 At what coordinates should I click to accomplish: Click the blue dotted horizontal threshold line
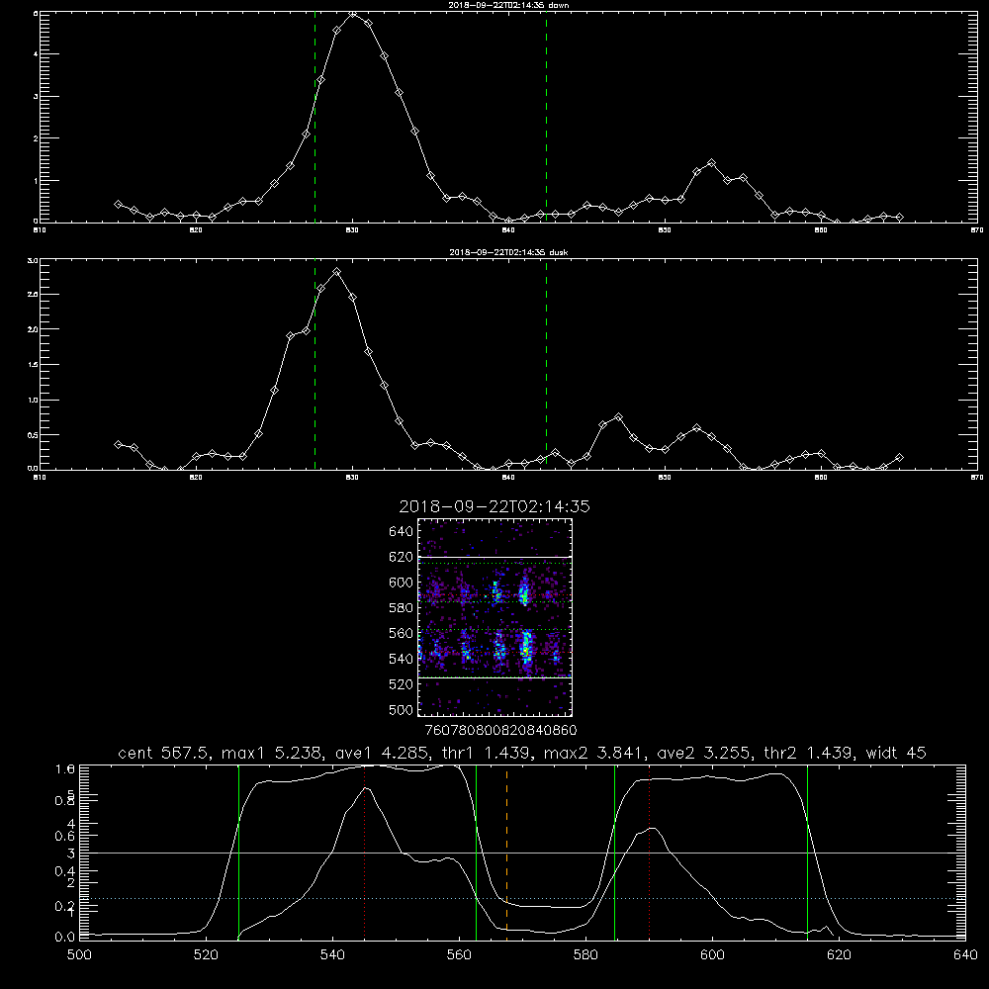[x=522, y=898]
